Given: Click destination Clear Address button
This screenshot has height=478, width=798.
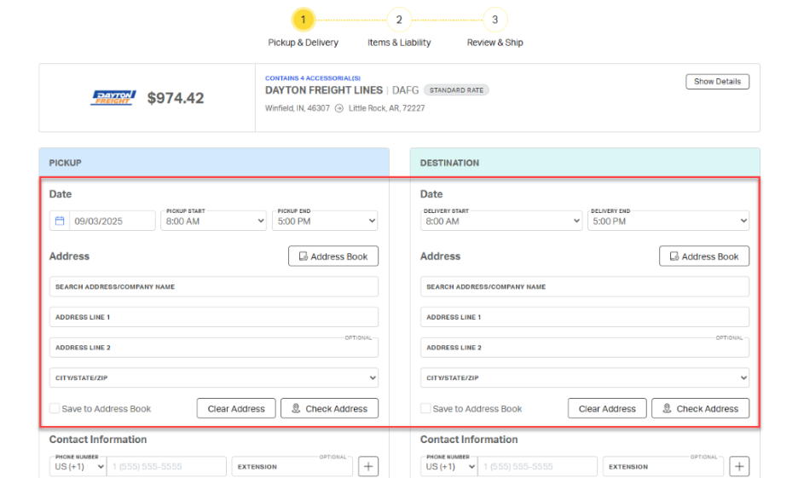Looking at the screenshot, I should point(607,408).
